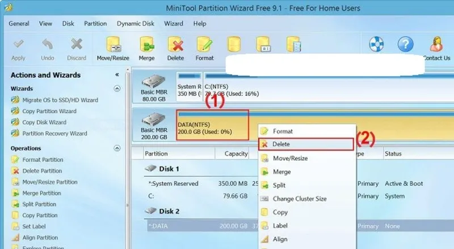Collapse the Operations section
This screenshot has width=454, height=249.
click(117, 148)
